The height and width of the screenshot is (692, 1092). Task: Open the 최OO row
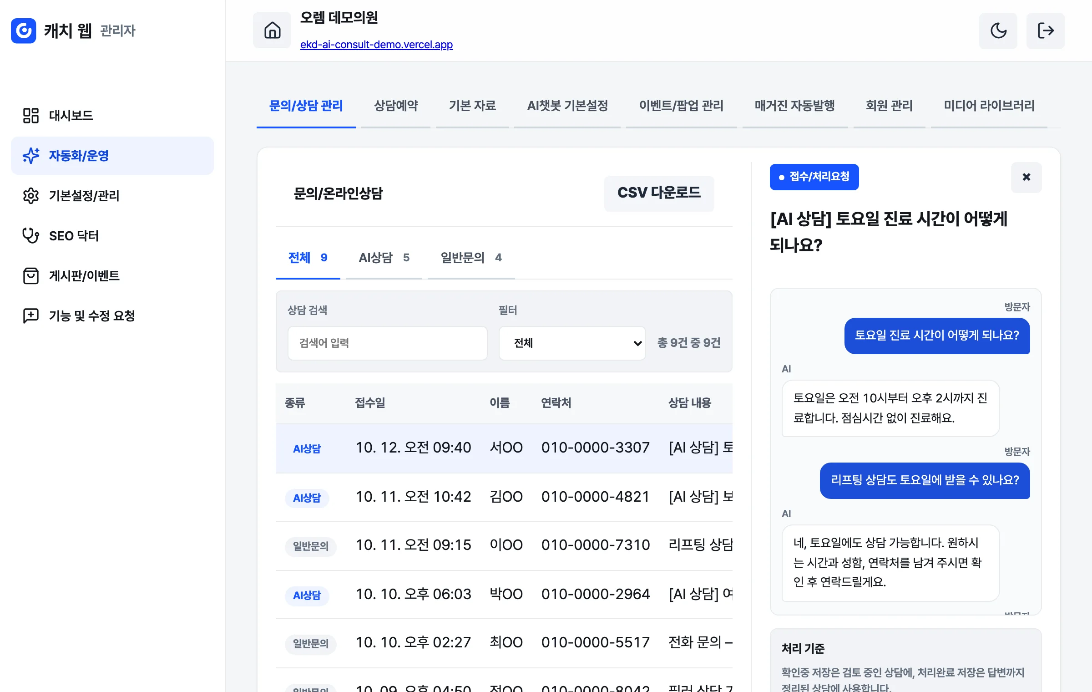504,643
